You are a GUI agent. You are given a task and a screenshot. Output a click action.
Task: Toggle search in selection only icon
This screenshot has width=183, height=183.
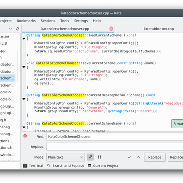coord(99,157)
